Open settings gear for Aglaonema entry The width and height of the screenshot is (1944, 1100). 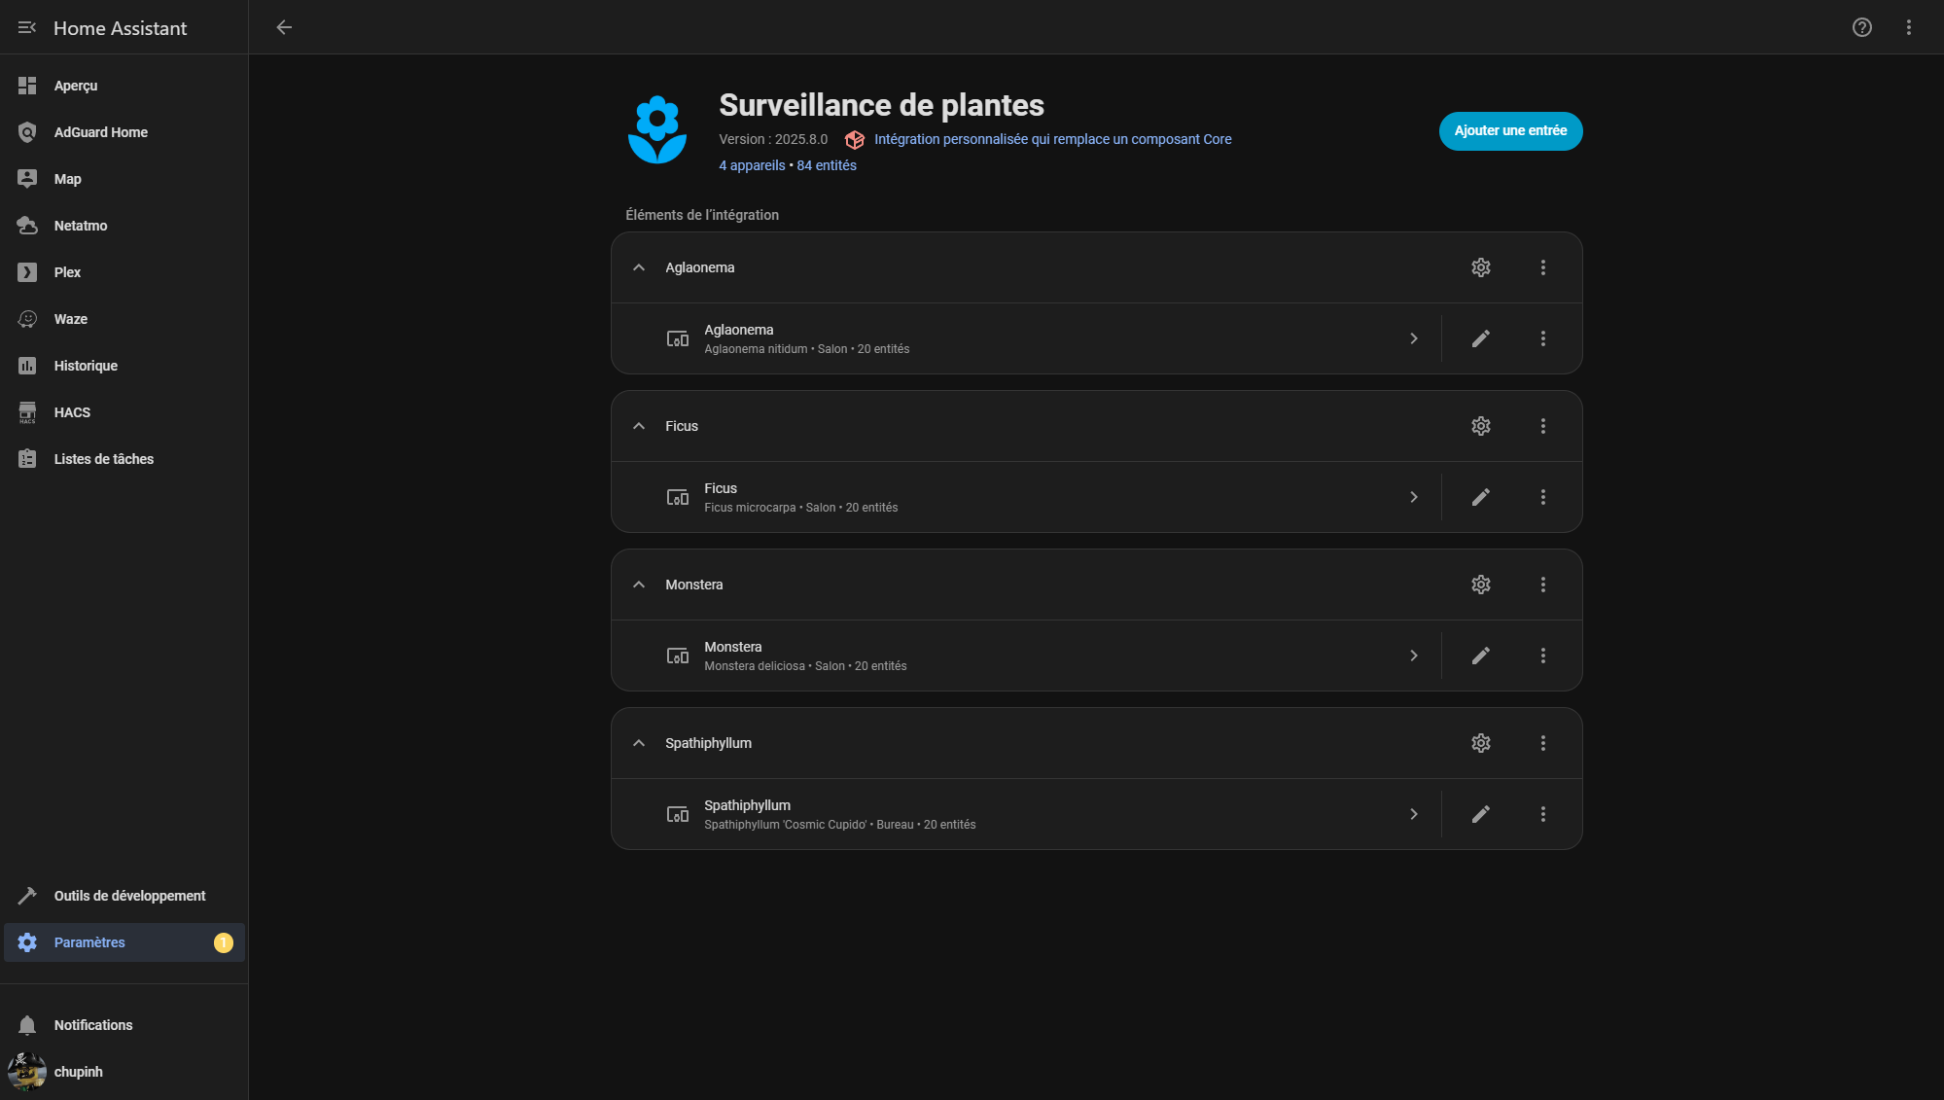point(1480,267)
